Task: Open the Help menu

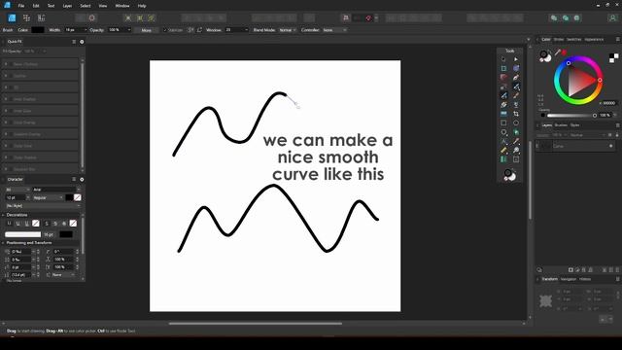Action: click(142, 6)
